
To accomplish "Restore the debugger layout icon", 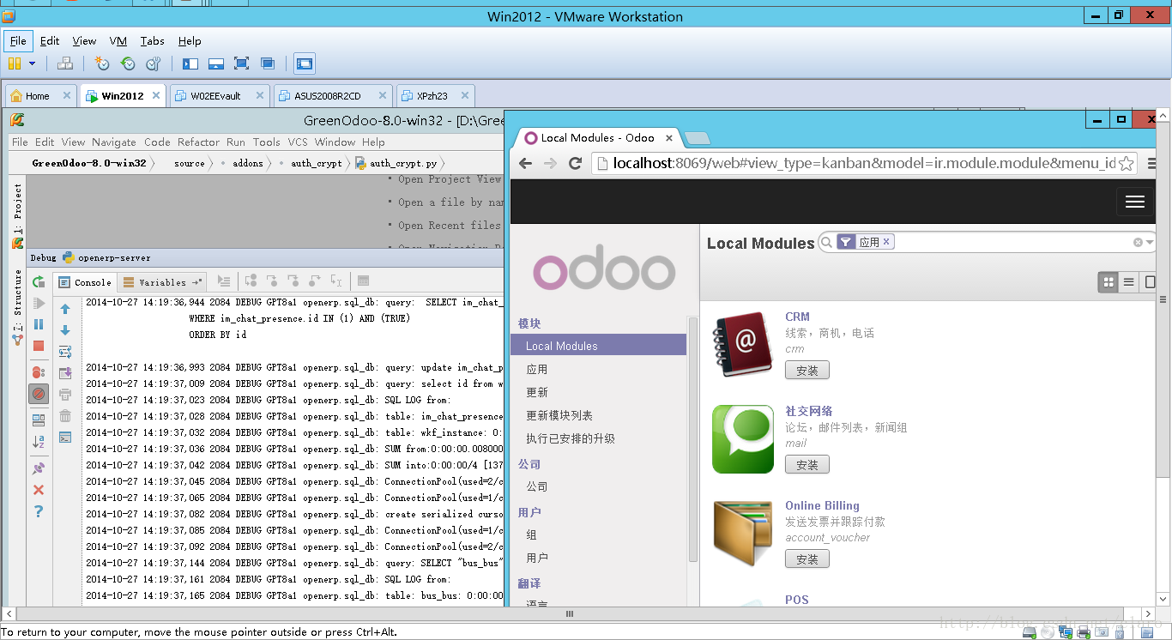I will [39, 420].
